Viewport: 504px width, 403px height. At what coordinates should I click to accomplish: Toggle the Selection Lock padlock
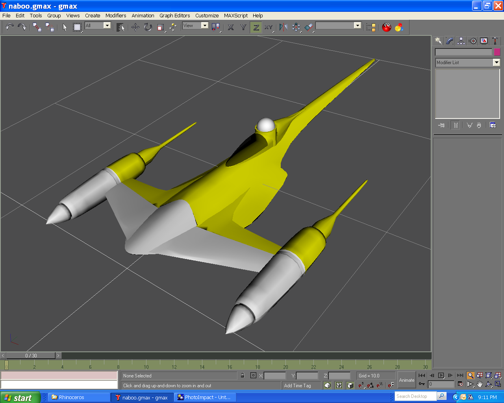coord(243,376)
